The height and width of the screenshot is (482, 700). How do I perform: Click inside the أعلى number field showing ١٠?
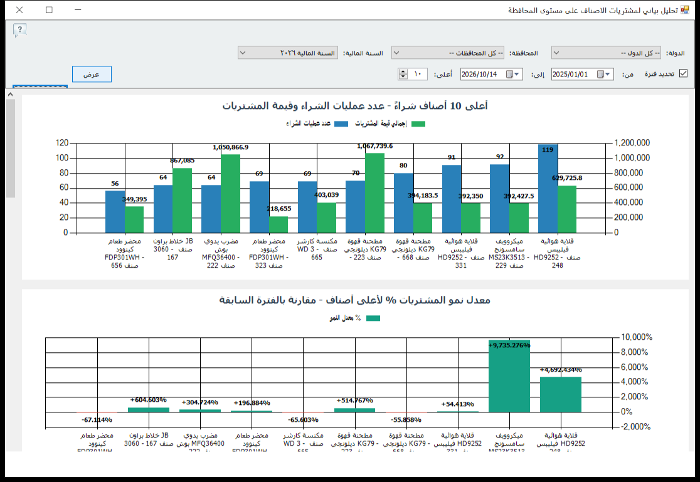coord(417,74)
